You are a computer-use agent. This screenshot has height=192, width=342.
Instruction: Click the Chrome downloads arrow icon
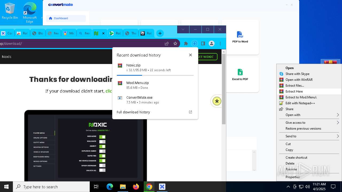tap(195, 43)
